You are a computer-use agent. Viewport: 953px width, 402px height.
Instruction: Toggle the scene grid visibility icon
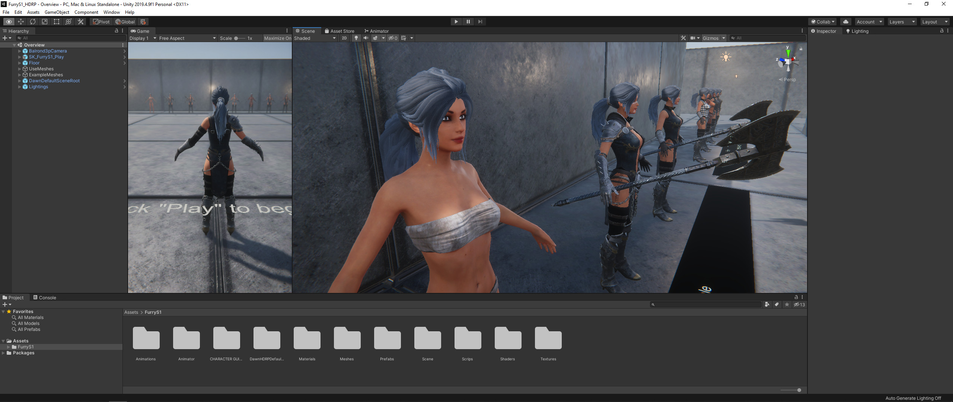pos(404,38)
